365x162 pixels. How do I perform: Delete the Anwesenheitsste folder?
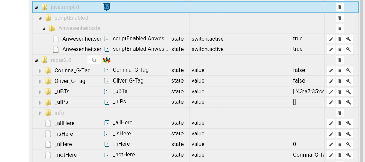pyautogui.click(x=340, y=28)
